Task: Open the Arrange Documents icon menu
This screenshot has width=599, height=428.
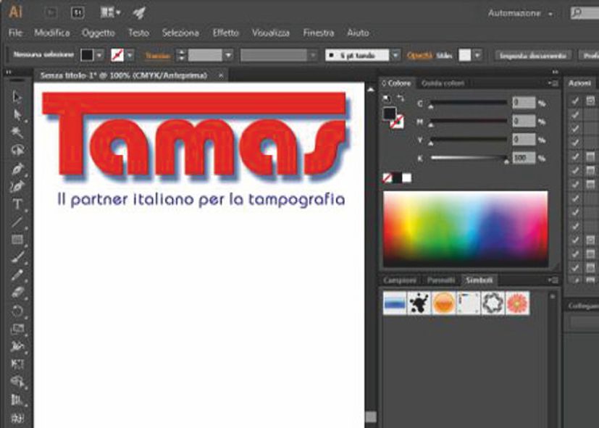Action: 110,13
